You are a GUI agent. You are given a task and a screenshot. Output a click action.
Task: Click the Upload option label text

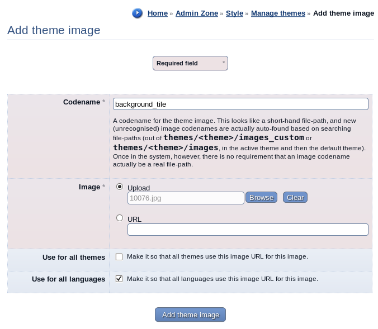tap(139, 188)
